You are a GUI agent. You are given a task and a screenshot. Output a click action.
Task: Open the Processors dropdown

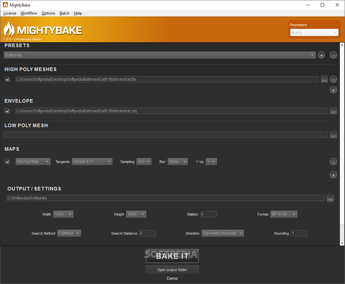click(314, 33)
